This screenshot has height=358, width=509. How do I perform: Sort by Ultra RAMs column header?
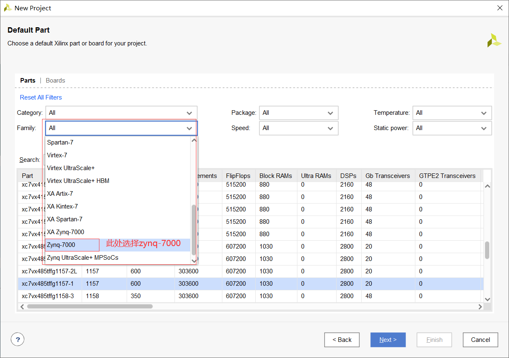coord(316,176)
